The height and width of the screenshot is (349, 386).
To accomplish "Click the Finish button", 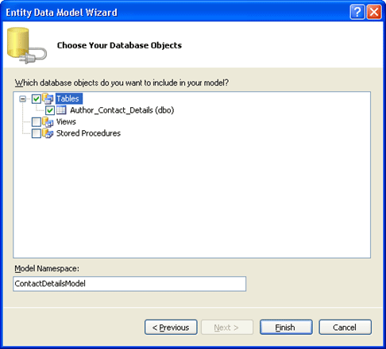I will [x=286, y=328].
